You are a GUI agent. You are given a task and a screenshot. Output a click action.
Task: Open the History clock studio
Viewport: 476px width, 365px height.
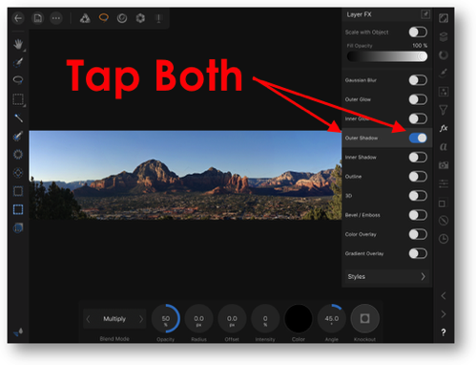(444, 239)
